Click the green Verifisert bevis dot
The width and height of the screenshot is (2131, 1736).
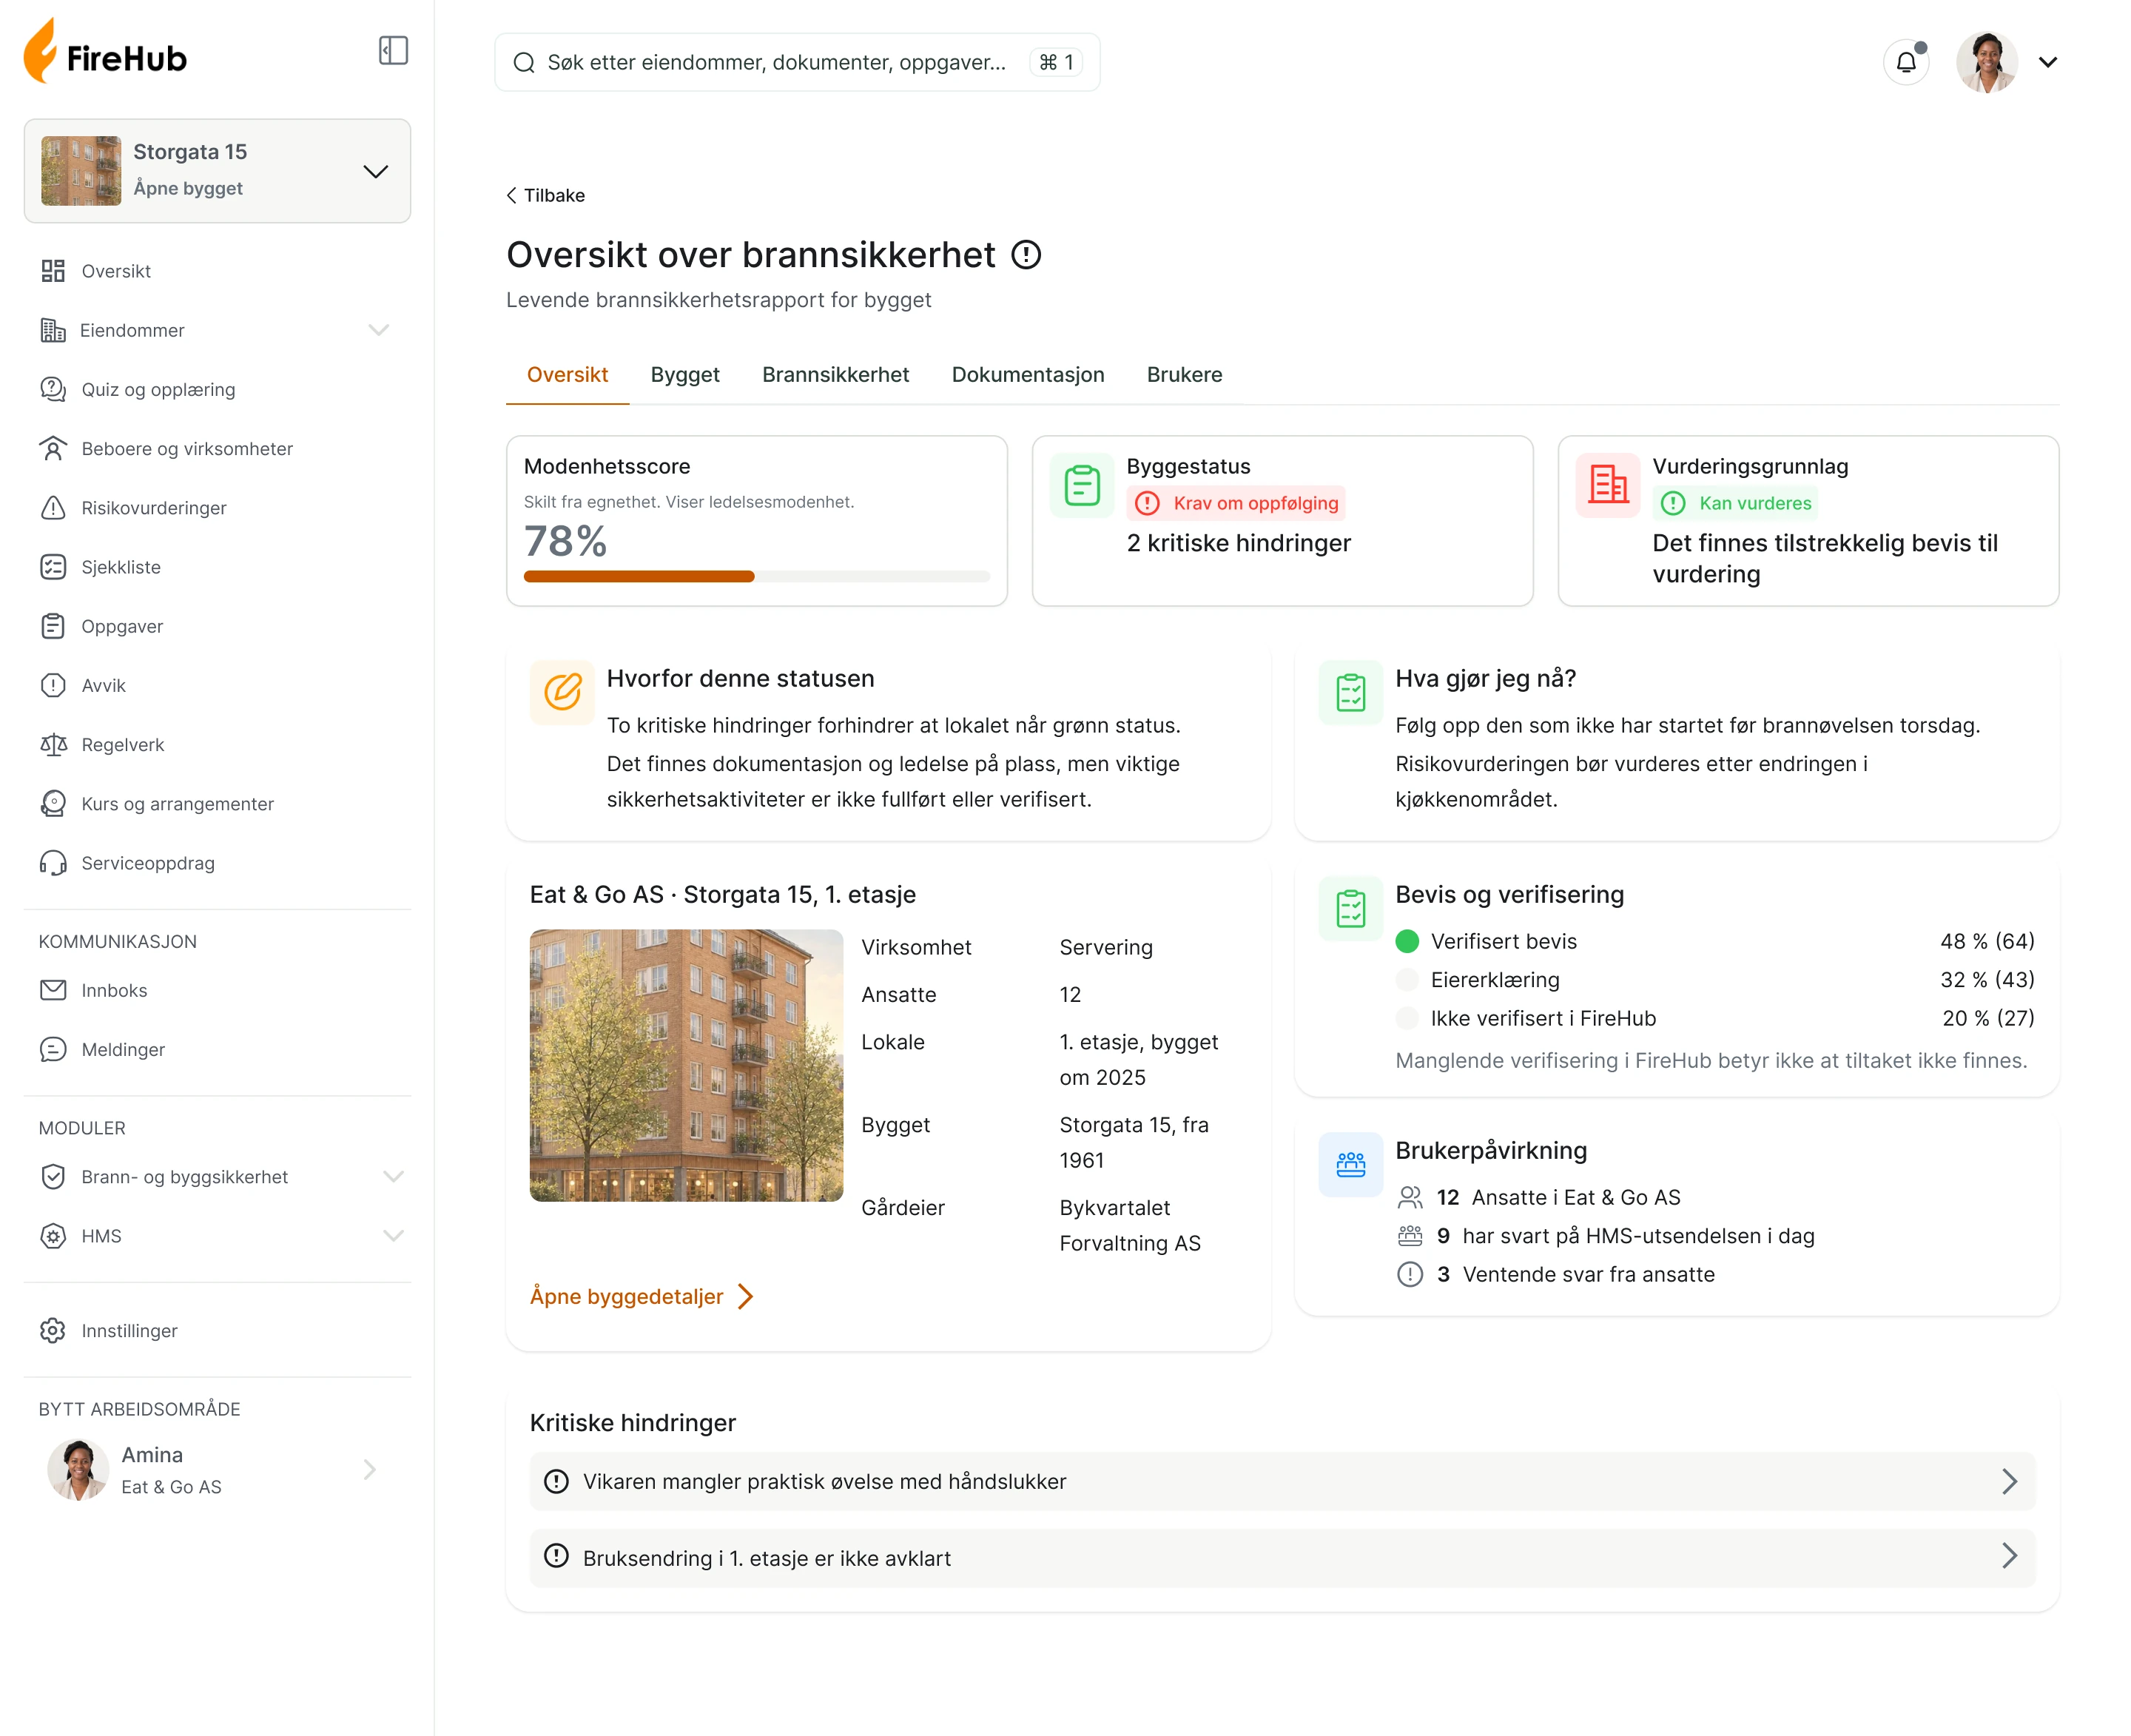tap(1407, 942)
